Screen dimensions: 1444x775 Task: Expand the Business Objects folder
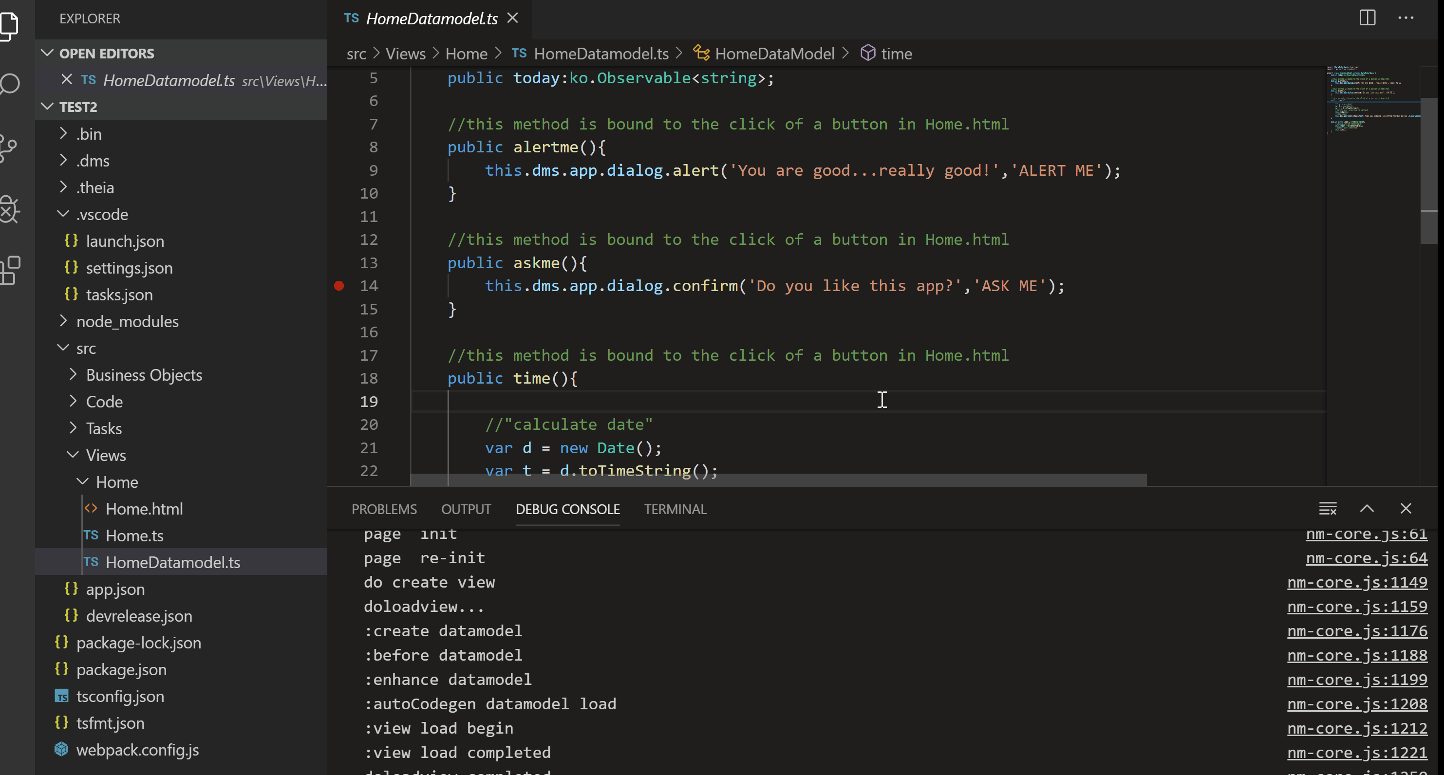pyautogui.click(x=73, y=374)
